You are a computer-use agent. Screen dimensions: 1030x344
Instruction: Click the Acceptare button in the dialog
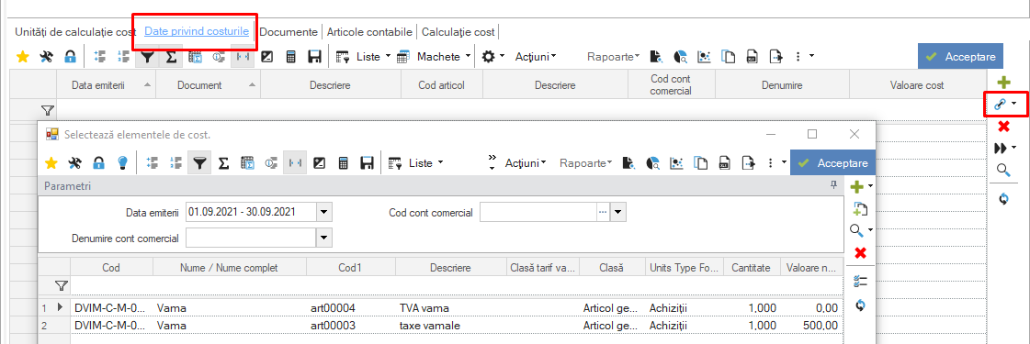(x=833, y=162)
